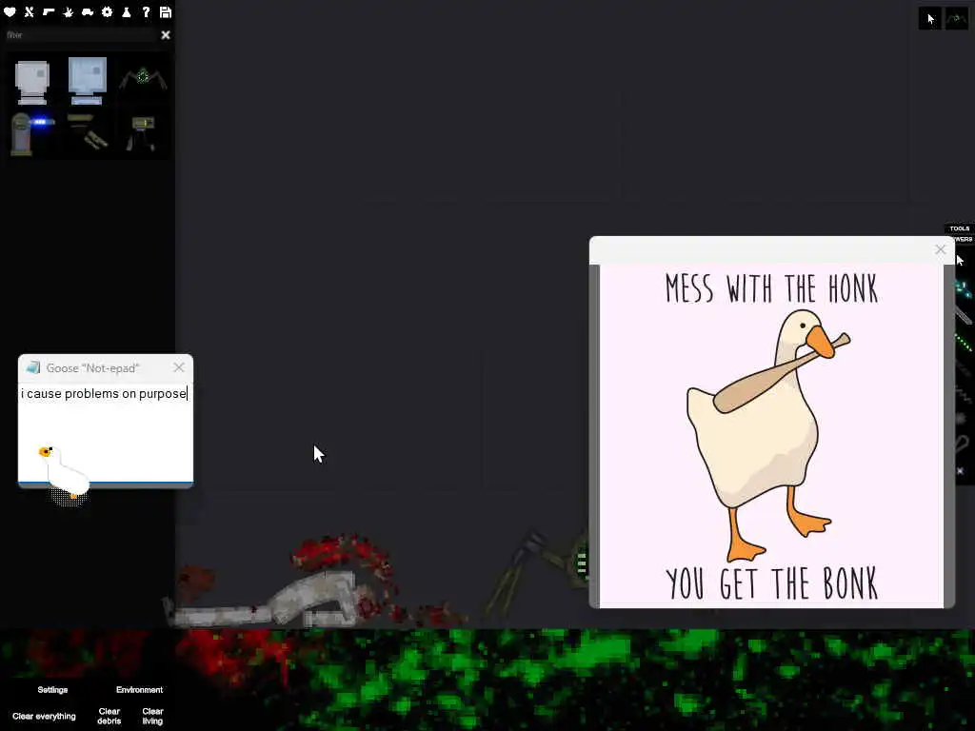Viewport: 975px width, 731px height.
Task: Open the Environment settings
Action: coord(139,689)
